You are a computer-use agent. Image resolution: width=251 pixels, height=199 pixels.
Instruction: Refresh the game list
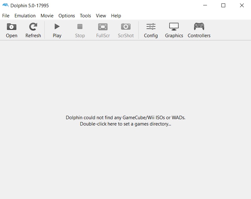tap(33, 27)
